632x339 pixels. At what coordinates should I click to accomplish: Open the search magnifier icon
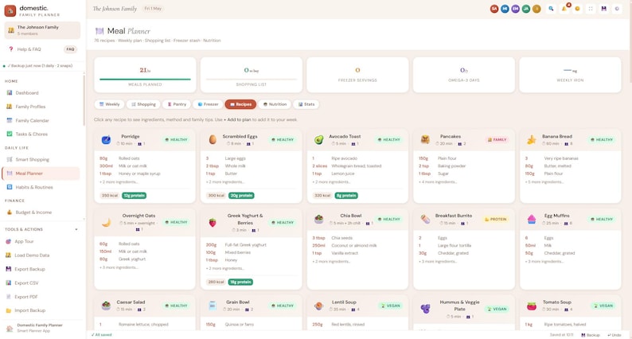[551, 9]
